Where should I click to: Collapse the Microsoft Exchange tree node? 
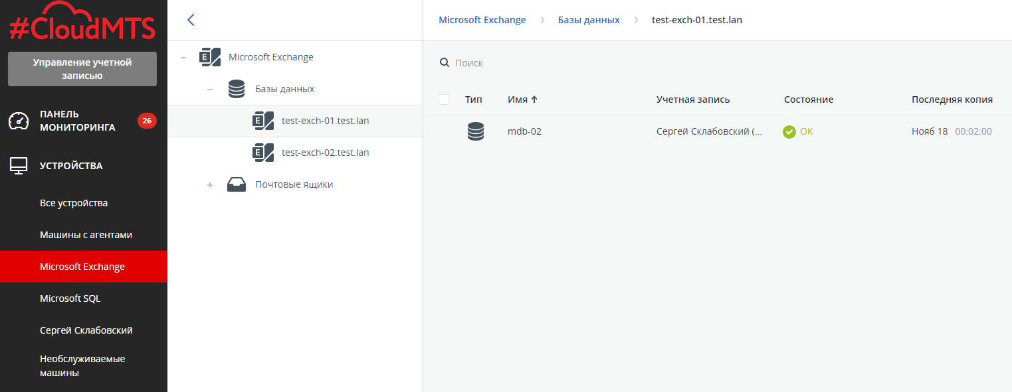coord(183,58)
